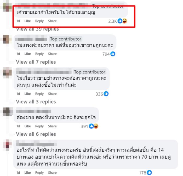Click the laughing emoji beside 391
The width and height of the screenshot is (183, 176).
tap(96, 126)
